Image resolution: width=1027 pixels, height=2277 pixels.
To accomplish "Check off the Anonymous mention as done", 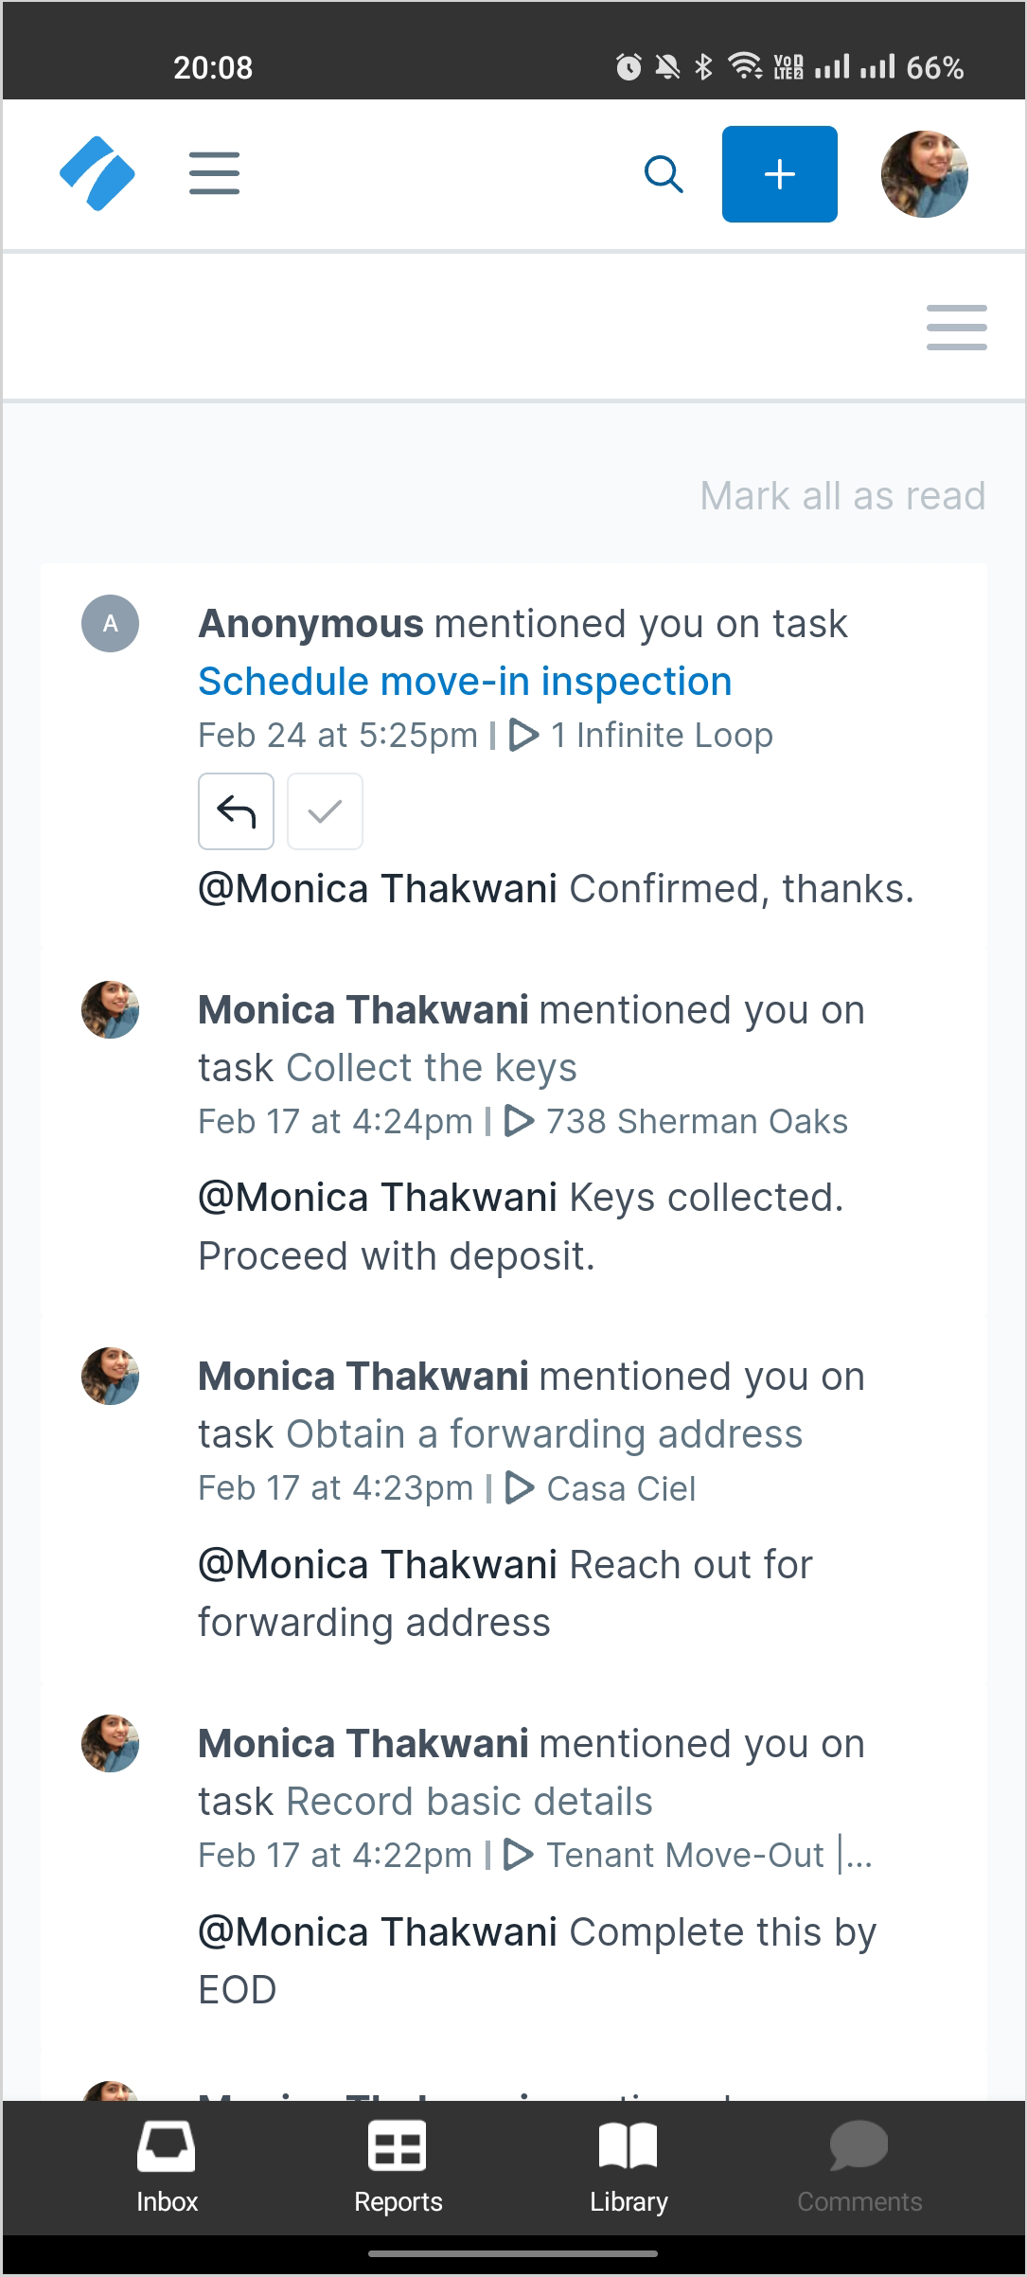I will coord(325,811).
